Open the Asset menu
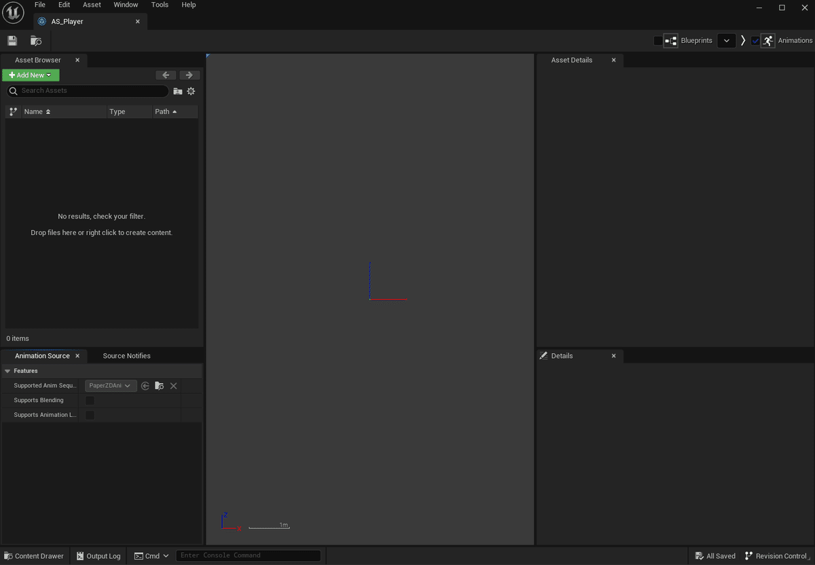This screenshot has height=565, width=815. pos(91,5)
